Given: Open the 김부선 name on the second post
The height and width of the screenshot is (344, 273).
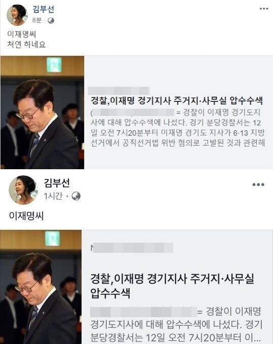Looking at the screenshot, I should (57, 182).
